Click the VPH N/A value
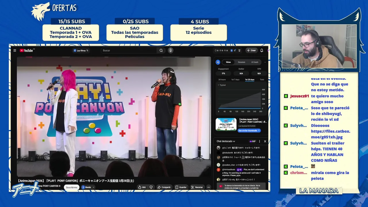The image size is (368, 207). tap(259, 74)
